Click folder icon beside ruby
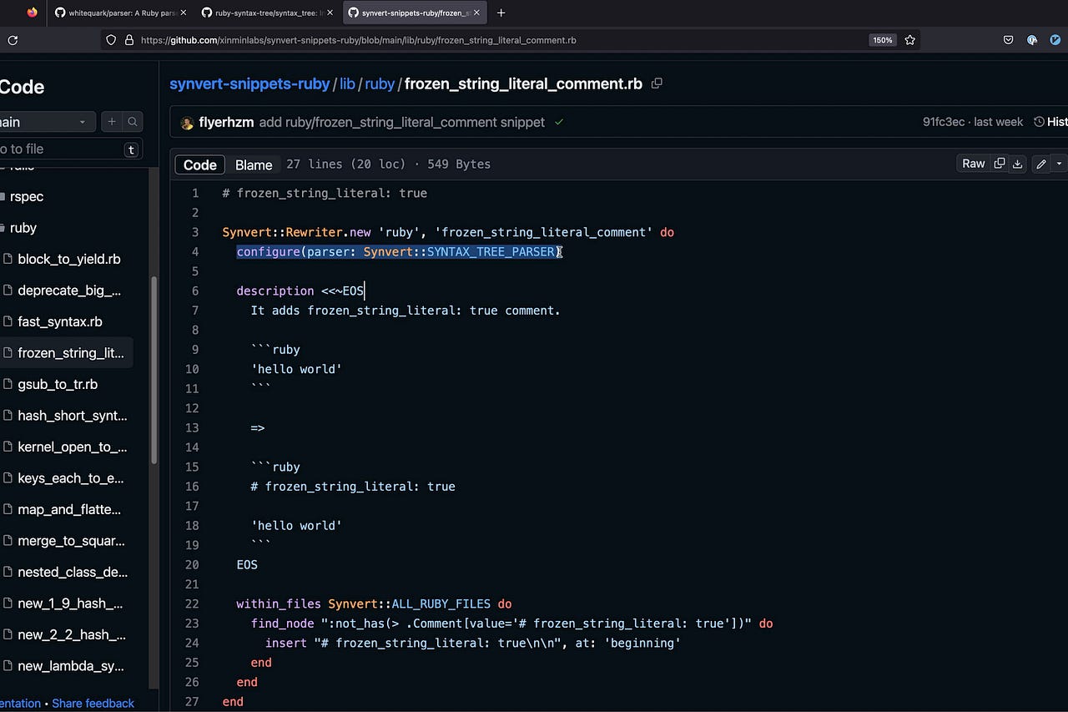Screen dimensions: 1068x712 click(x=3, y=228)
